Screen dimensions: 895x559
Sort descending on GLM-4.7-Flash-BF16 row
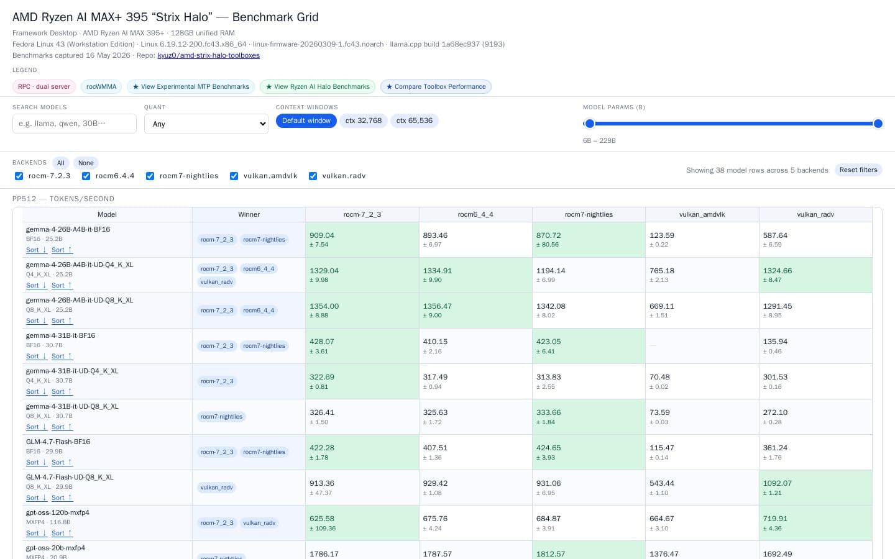[37, 462]
